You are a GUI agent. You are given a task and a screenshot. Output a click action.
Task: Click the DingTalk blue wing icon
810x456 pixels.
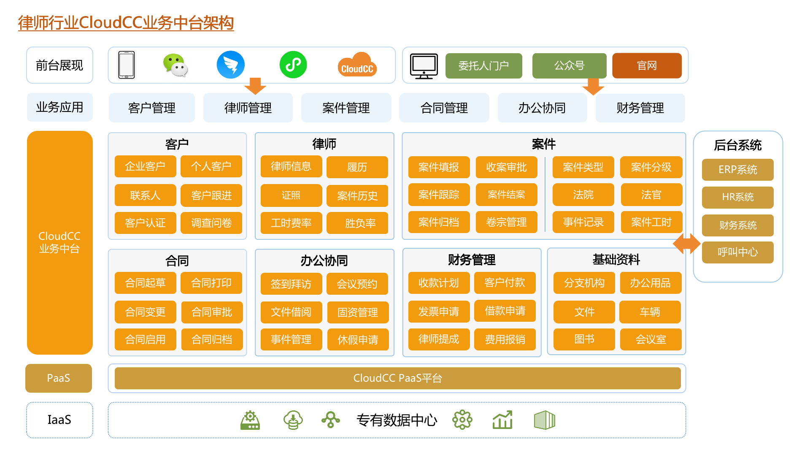coord(230,65)
